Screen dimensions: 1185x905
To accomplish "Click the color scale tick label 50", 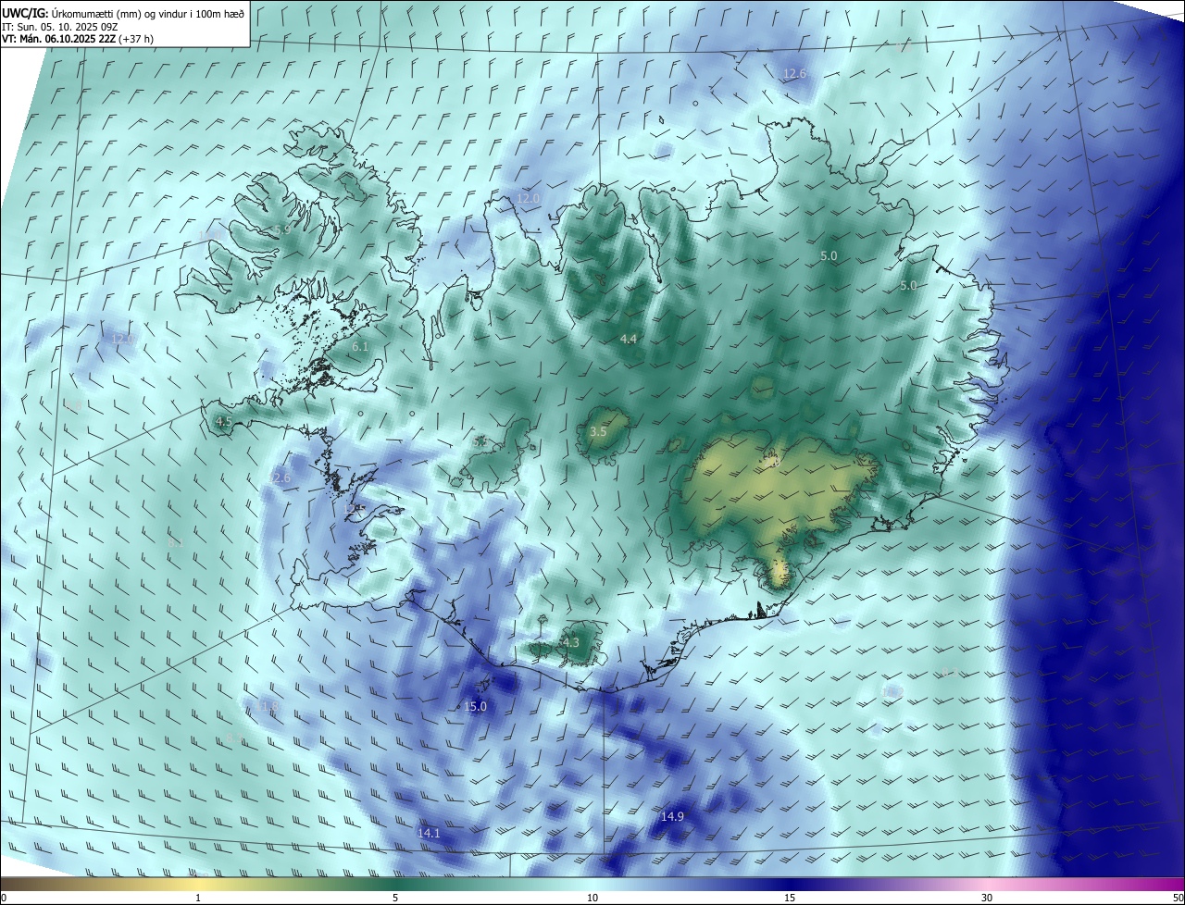I will tap(1178, 898).
